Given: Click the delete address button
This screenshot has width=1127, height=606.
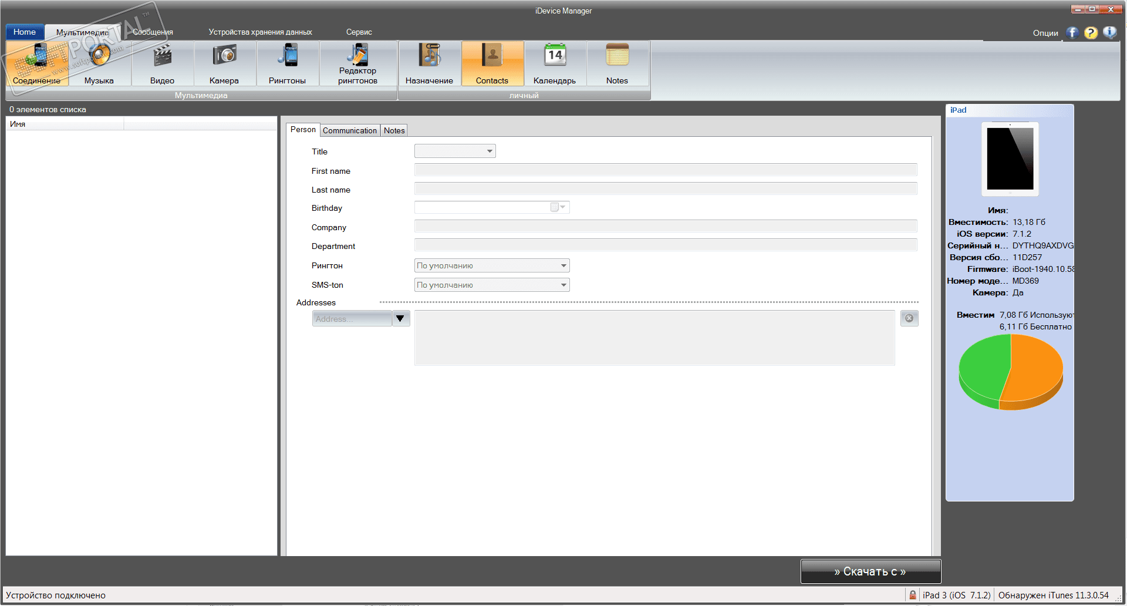Looking at the screenshot, I should [x=909, y=318].
